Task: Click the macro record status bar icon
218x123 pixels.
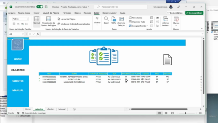Action: point(18,113)
